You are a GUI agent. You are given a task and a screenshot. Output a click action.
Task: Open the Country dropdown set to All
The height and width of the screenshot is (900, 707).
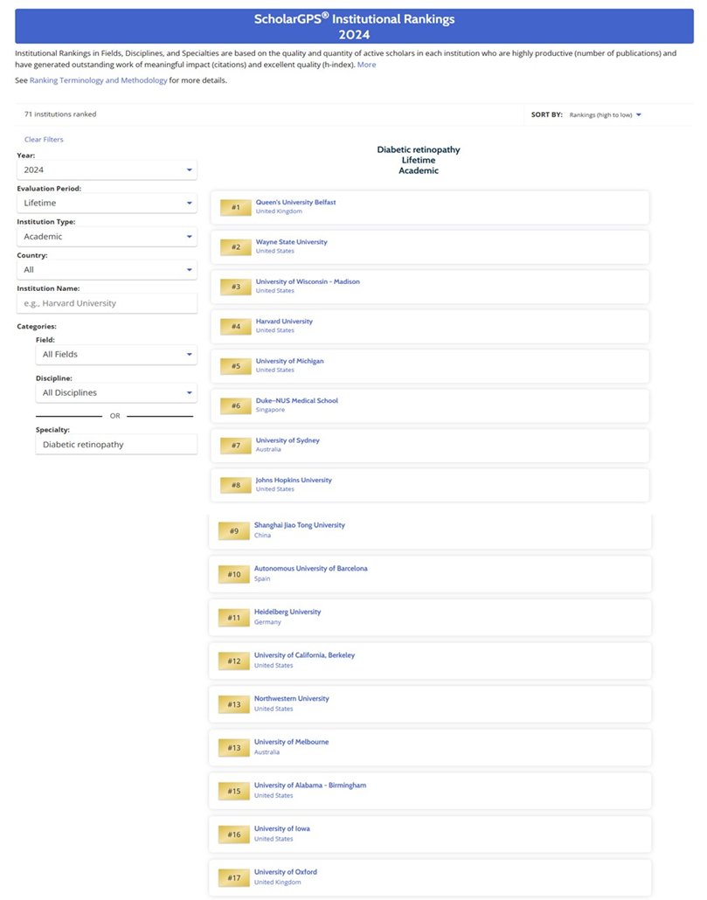click(x=107, y=270)
